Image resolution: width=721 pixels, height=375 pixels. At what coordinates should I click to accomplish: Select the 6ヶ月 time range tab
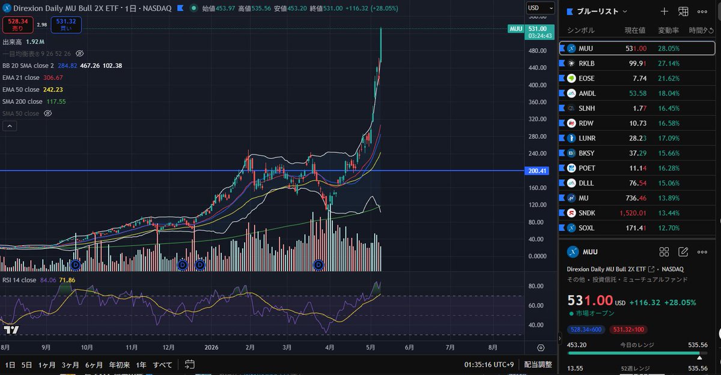pyautogui.click(x=94, y=364)
